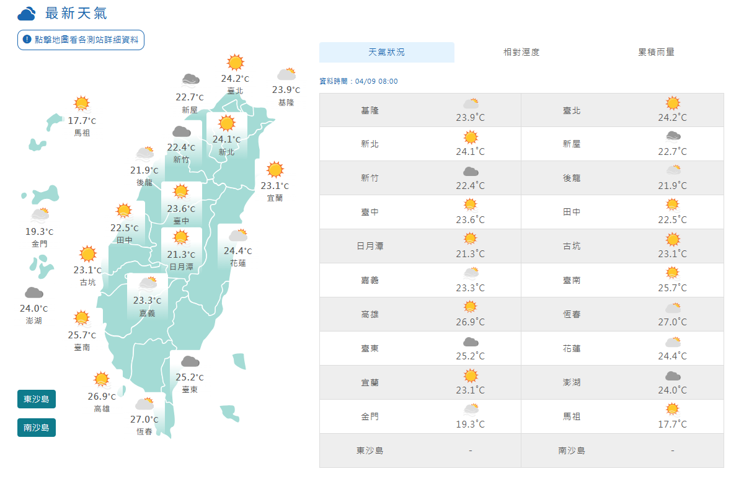The width and height of the screenshot is (739, 479).
Task: Click the partly cloudy icon for 恆春 on map
Action: point(144,403)
